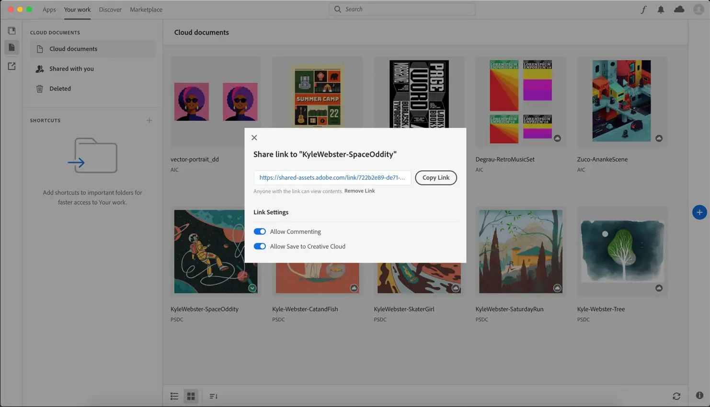The height and width of the screenshot is (407, 710).
Task: Switch to list view
Action: point(174,396)
